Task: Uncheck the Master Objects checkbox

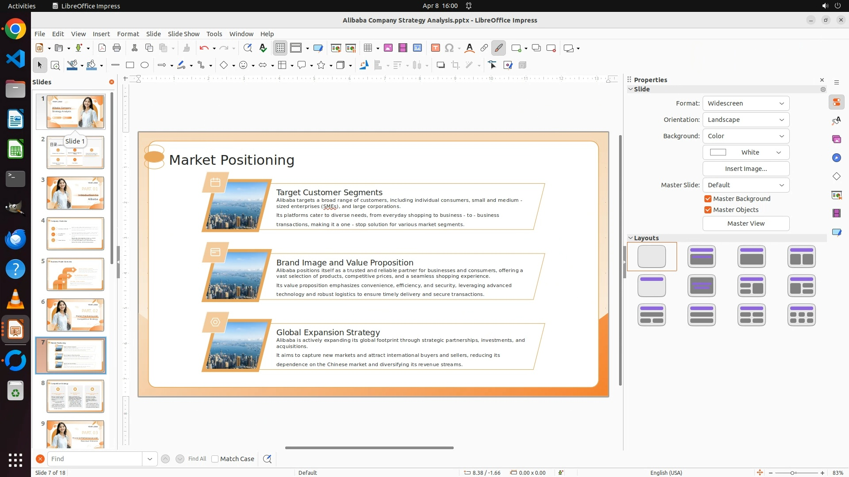Action: (708, 210)
